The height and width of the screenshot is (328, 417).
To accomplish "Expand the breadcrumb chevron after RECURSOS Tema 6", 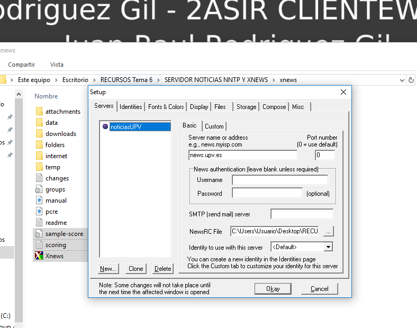I will [158, 80].
